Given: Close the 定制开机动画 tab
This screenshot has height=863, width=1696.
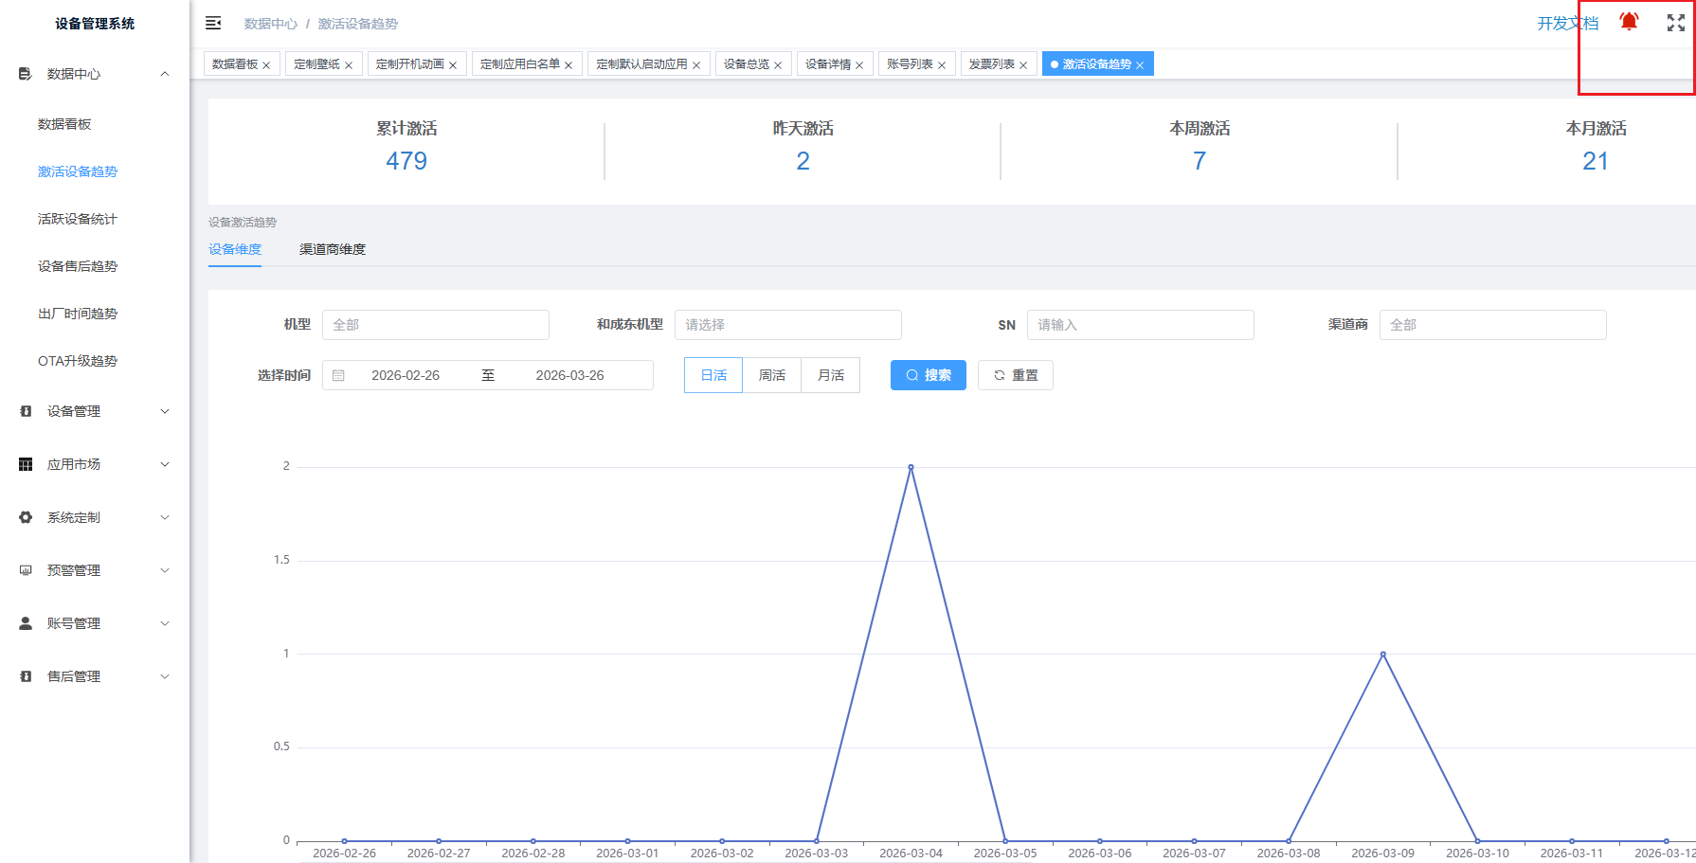Looking at the screenshot, I should pos(453,65).
